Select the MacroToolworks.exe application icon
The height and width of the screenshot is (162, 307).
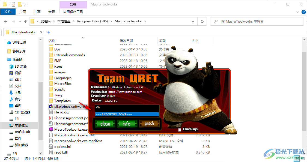pos(51,129)
